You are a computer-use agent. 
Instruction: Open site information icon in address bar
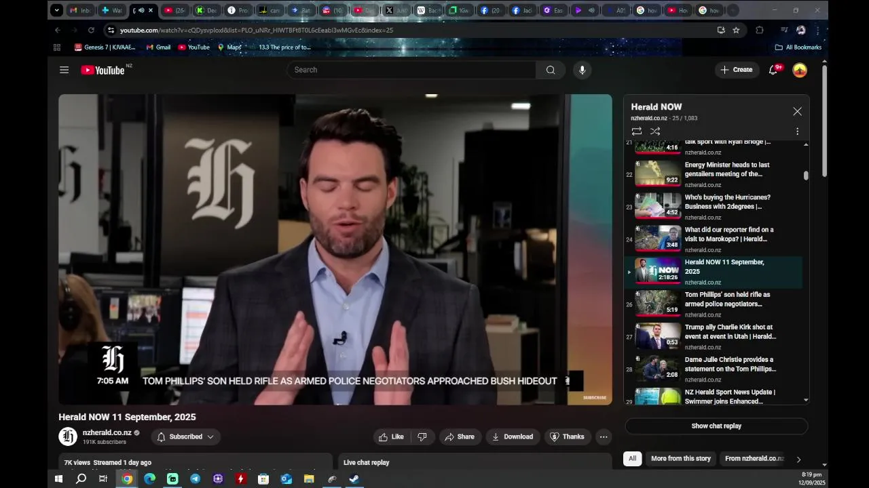[x=111, y=30]
